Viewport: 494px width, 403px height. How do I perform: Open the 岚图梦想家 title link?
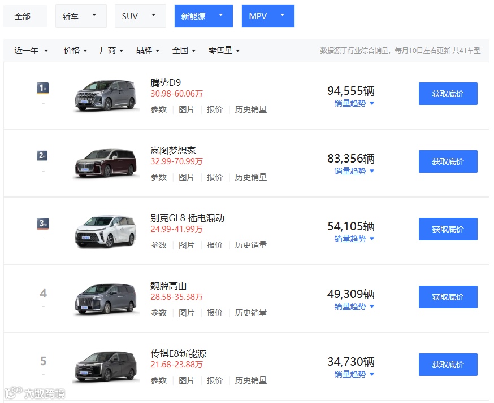pyautogui.click(x=173, y=150)
